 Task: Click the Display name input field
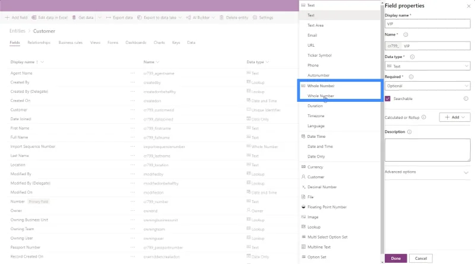pos(427,24)
